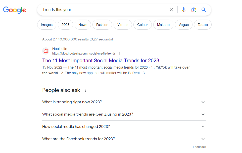Click the Feedback link
This screenshot has height=153, width=242.
199,147
